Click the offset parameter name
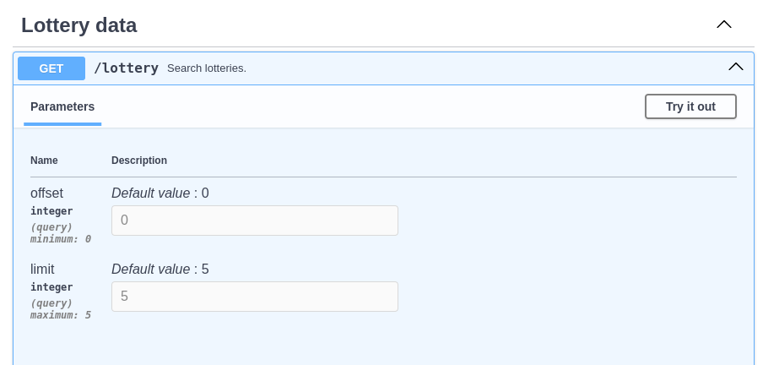 (46, 193)
